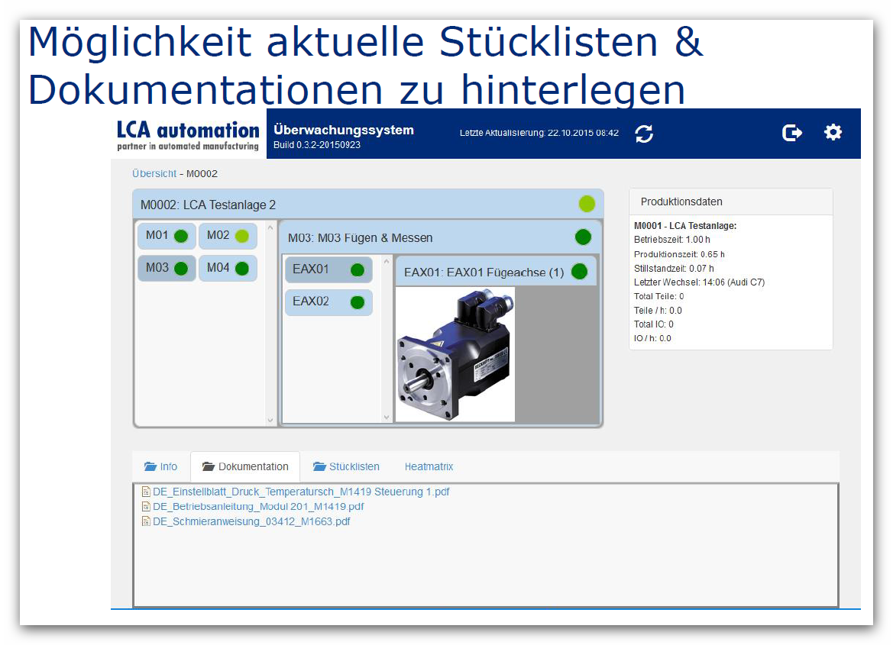Select module M04
893x645 pixels.
(x=228, y=268)
